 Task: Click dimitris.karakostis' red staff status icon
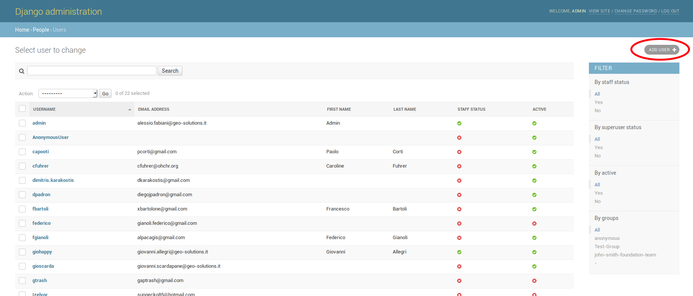click(459, 181)
